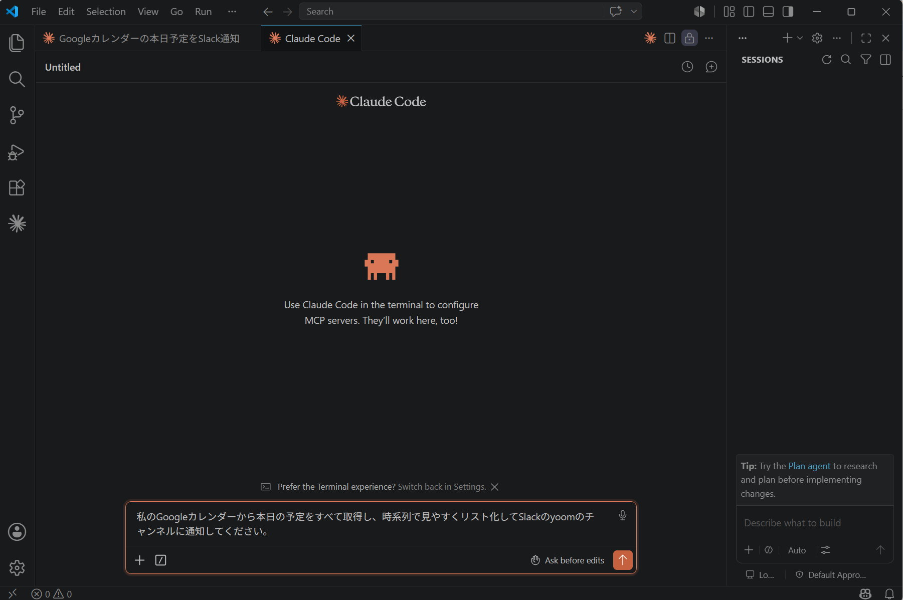This screenshot has width=903, height=600.
Task: Add context in the build chat box
Action: 749,550
